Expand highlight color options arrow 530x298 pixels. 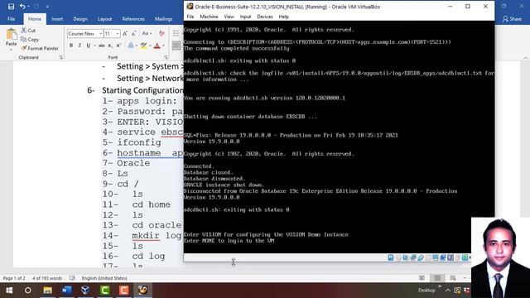tap(150, 46)
